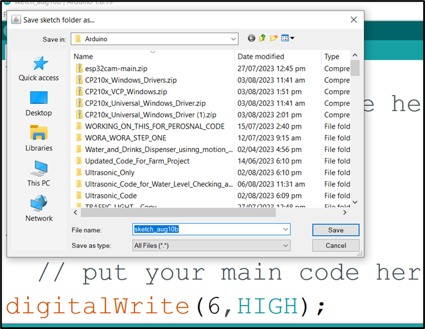Select the Ultrasonic_Code folder
This screenshot has height=329, width=425.
tap(111, 196)
